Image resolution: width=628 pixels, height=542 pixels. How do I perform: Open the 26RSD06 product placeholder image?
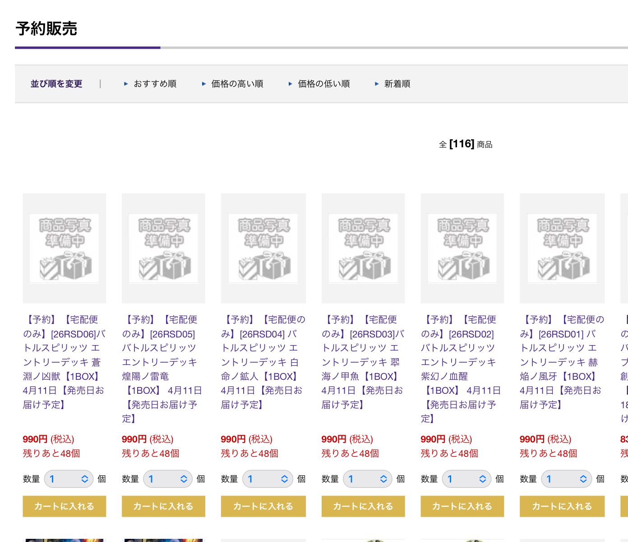(x=65, y=248)
